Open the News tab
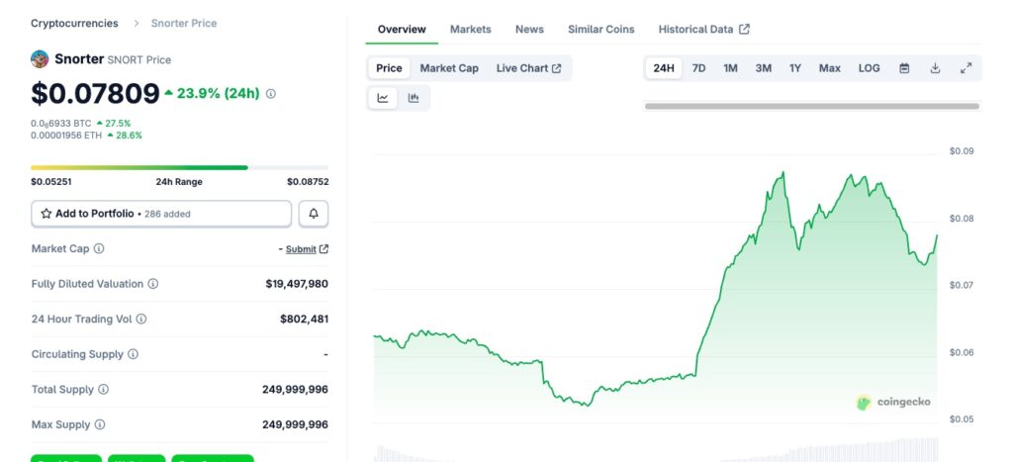Image resolution: width=1013 pixels, height=462 pixels. pos(529,29)
